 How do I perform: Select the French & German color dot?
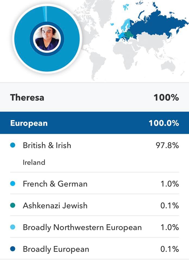[x=12, y=184]
